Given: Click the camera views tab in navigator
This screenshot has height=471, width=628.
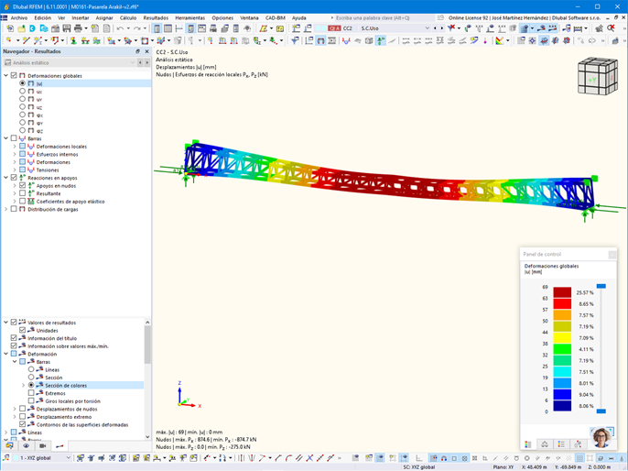Looking at the screenshot, I should pos(43,445).
